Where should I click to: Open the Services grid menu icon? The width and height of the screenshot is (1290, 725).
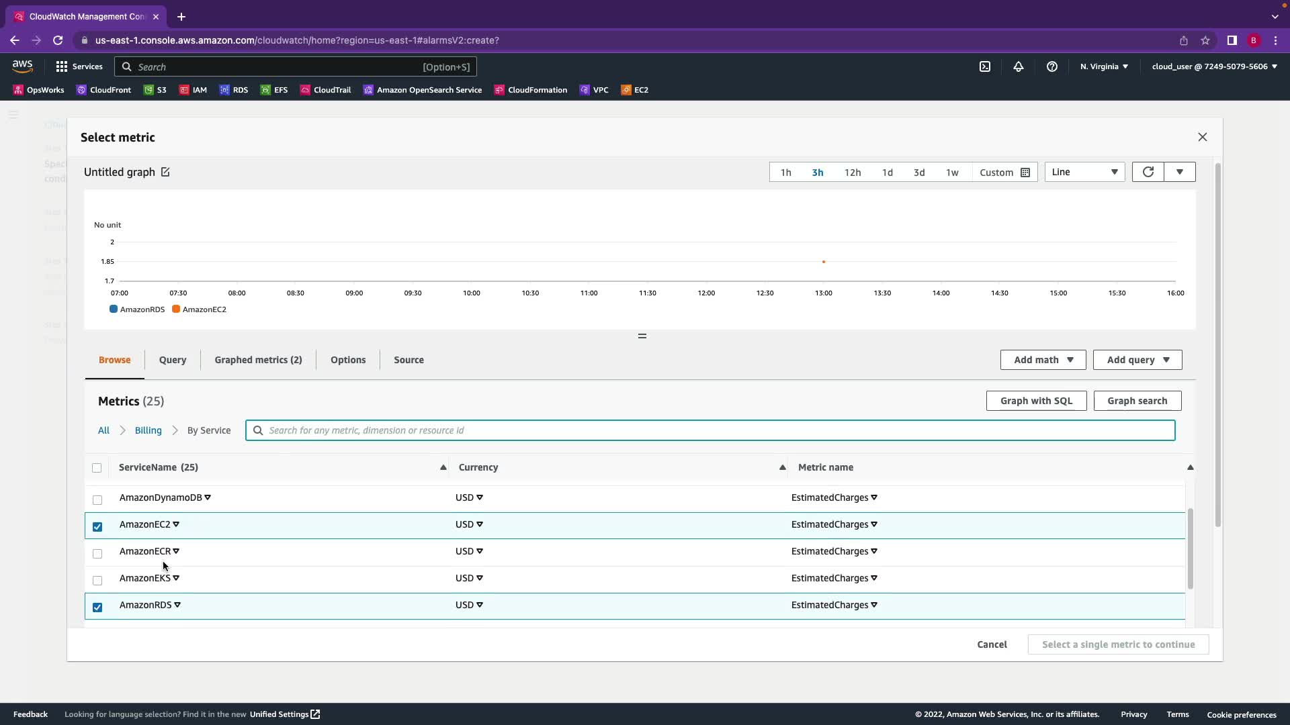coord(62,66)
